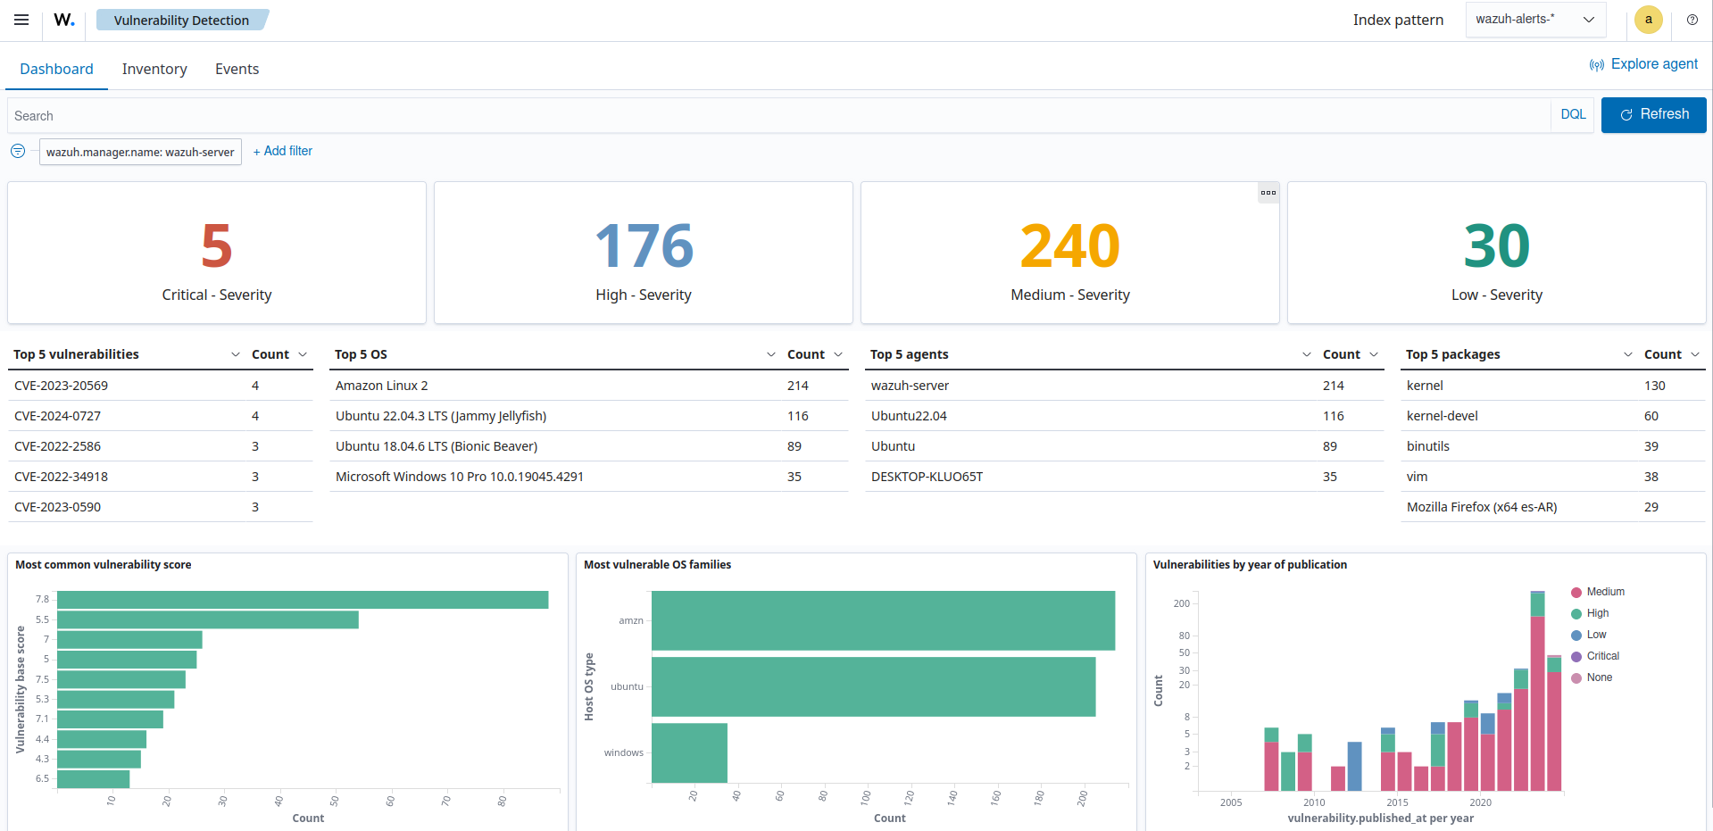1713x831 pixels.
Task: Click the Refresh button's circular arrow icon
Action: click(1626, 114)
